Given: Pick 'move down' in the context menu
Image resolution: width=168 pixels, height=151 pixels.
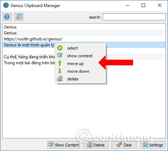Looking at the screenshot, I should tap(80, 71).
